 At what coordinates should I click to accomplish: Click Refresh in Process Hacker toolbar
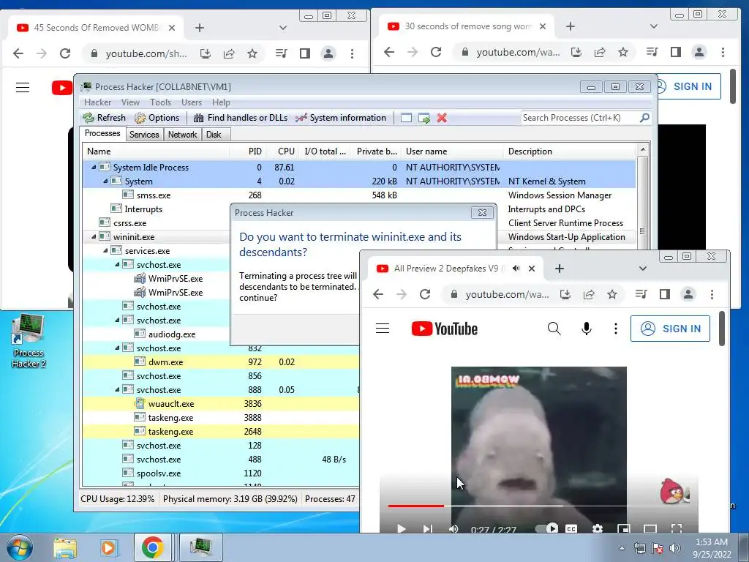[105, 118]
